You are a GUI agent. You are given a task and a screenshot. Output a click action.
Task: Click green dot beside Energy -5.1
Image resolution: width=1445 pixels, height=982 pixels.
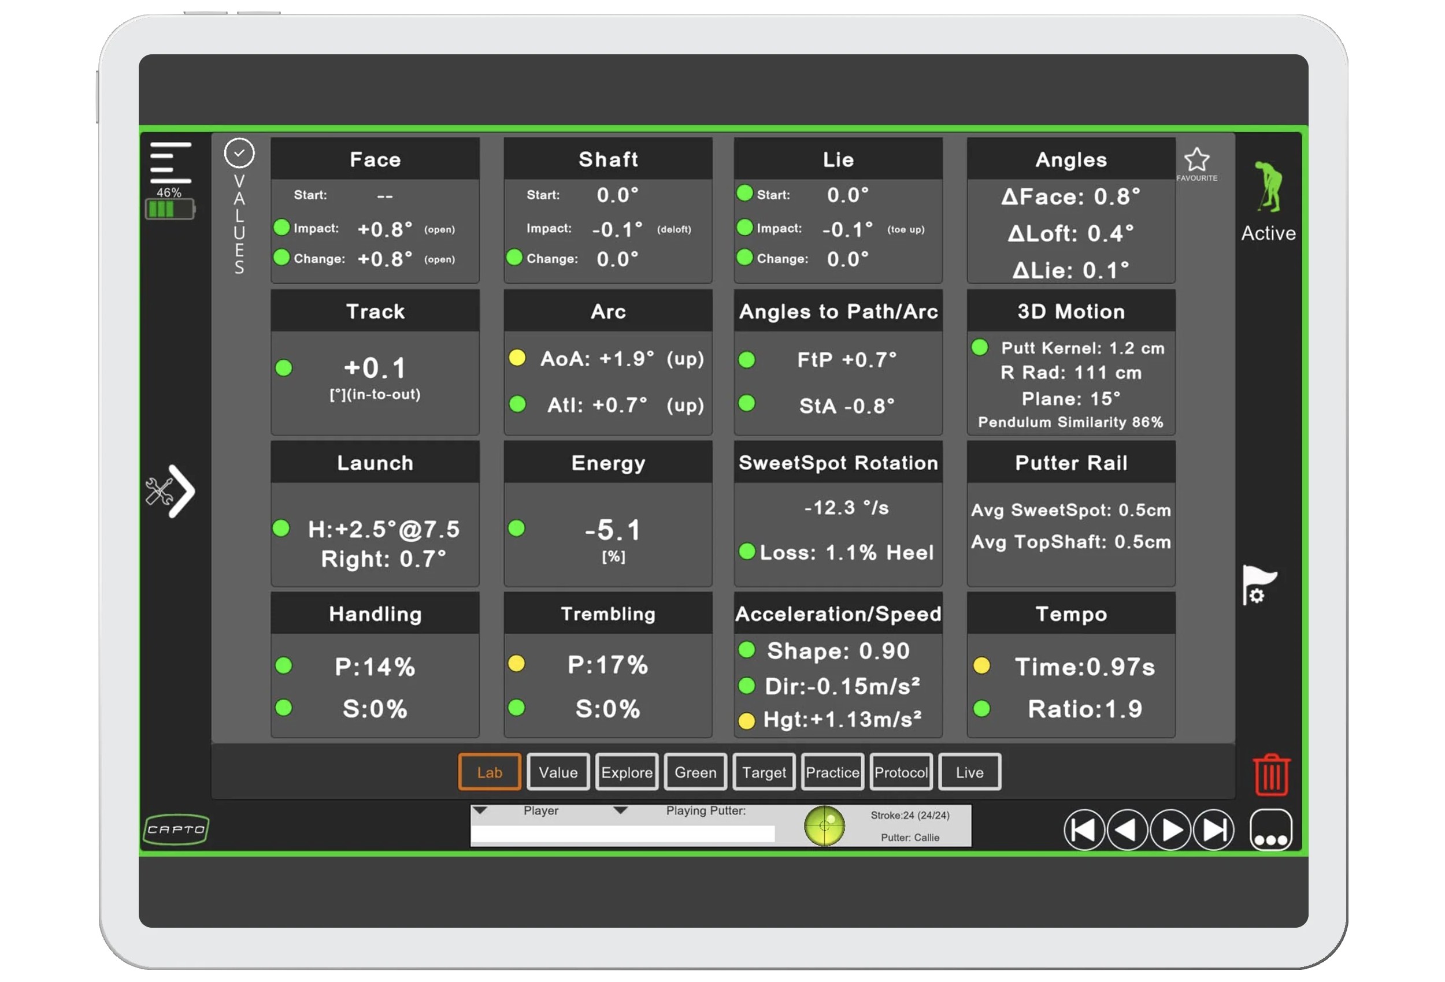tap(516, 527)
